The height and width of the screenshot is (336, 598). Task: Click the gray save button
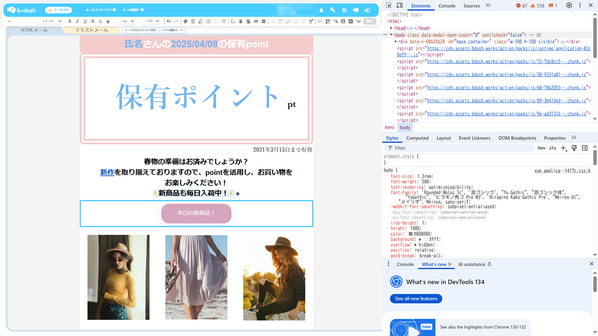click(x=370, y=21)
